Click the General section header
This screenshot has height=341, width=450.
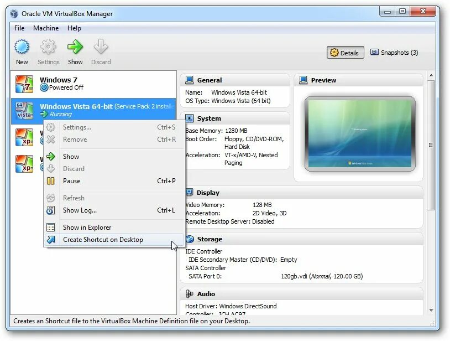pos(235,80)
